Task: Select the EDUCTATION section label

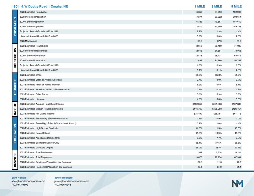Action: click(15, 133)
